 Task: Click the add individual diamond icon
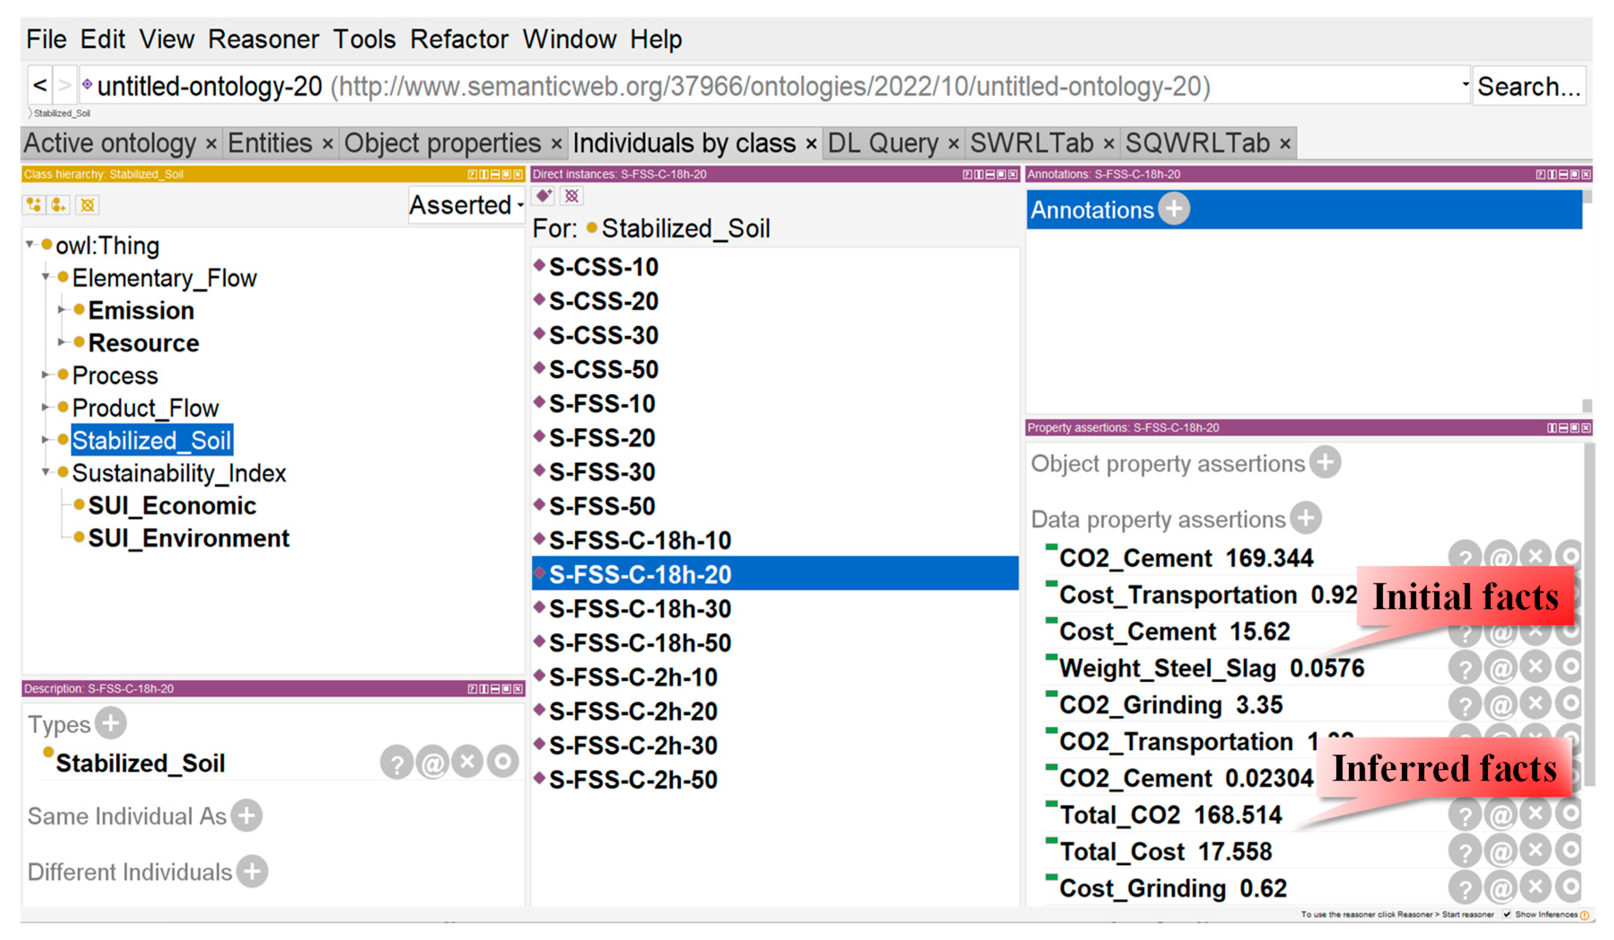coord(544,196)
